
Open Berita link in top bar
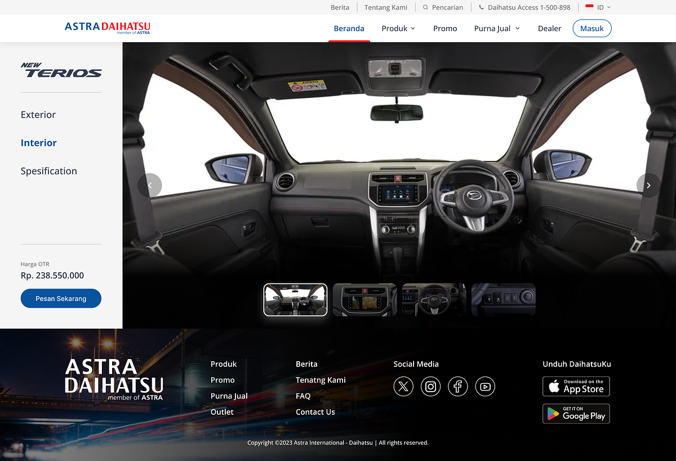[x=340, y=7]
